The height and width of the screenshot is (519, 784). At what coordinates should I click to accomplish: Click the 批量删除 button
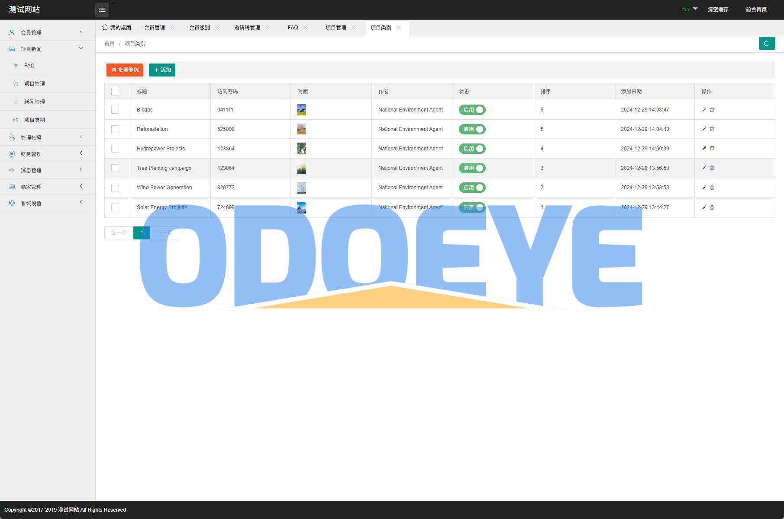point(125,70)
